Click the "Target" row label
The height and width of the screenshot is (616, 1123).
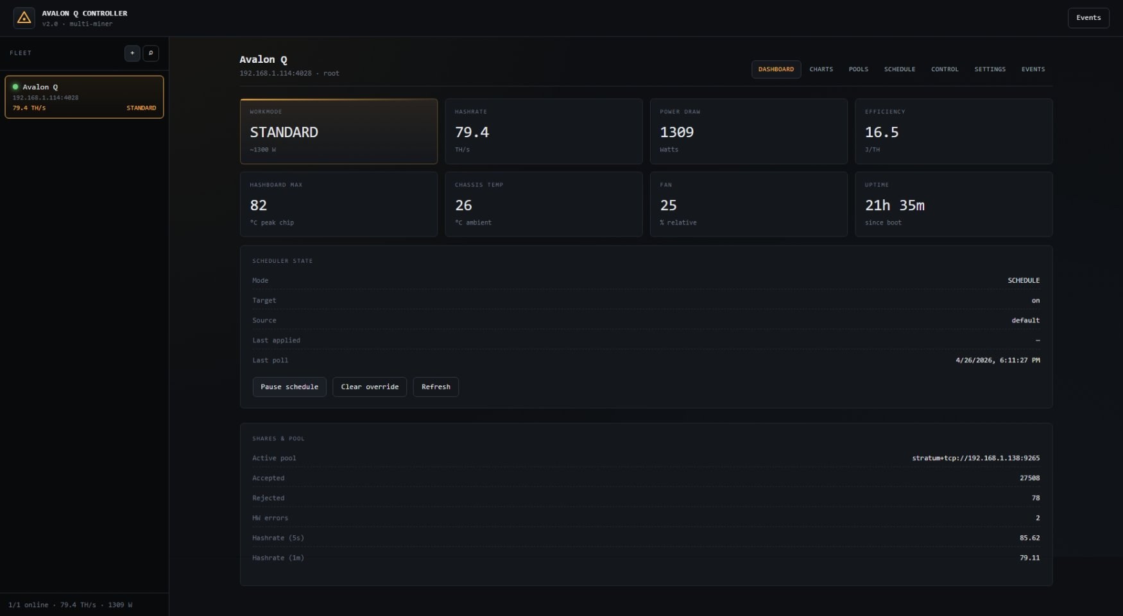264,300
